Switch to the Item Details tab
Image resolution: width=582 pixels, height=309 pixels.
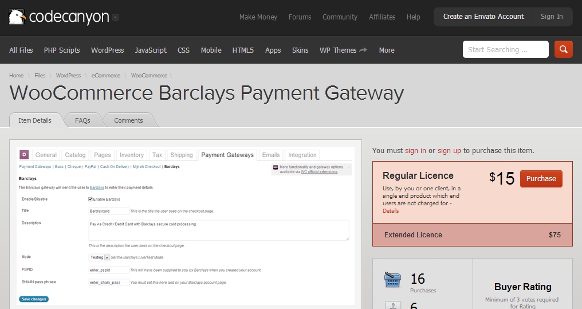(35, 120)
